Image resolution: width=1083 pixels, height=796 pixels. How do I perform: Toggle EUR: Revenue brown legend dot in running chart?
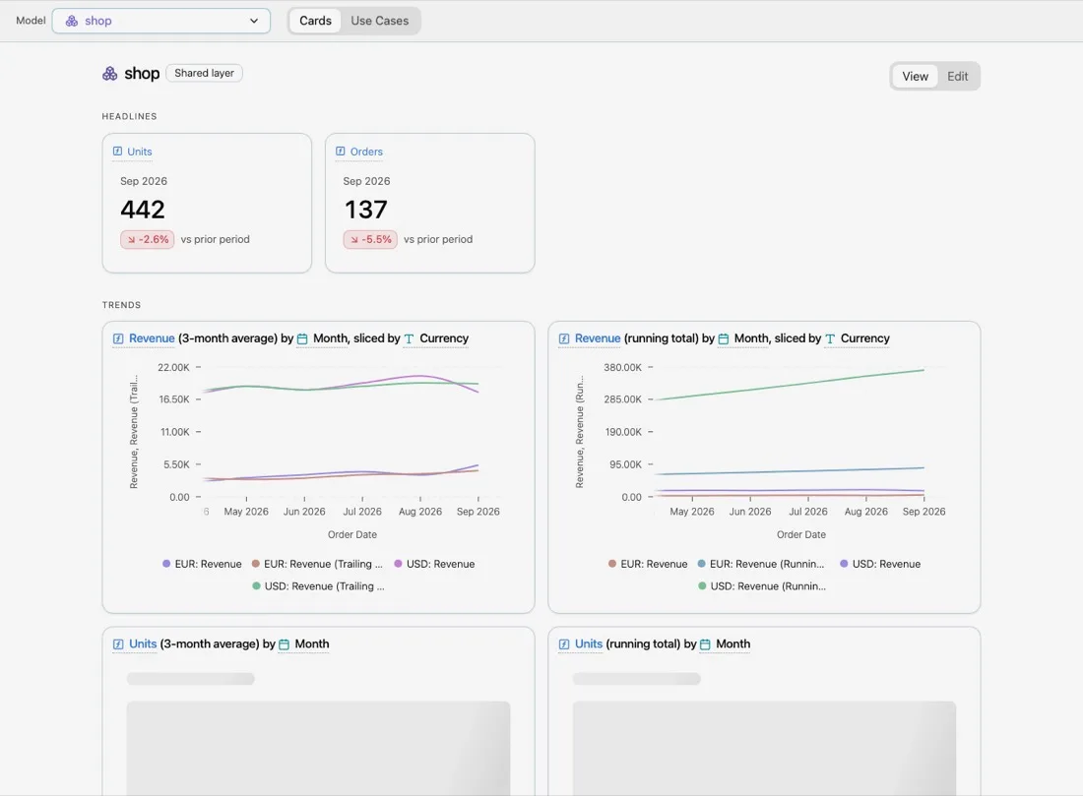coord(612,564)
